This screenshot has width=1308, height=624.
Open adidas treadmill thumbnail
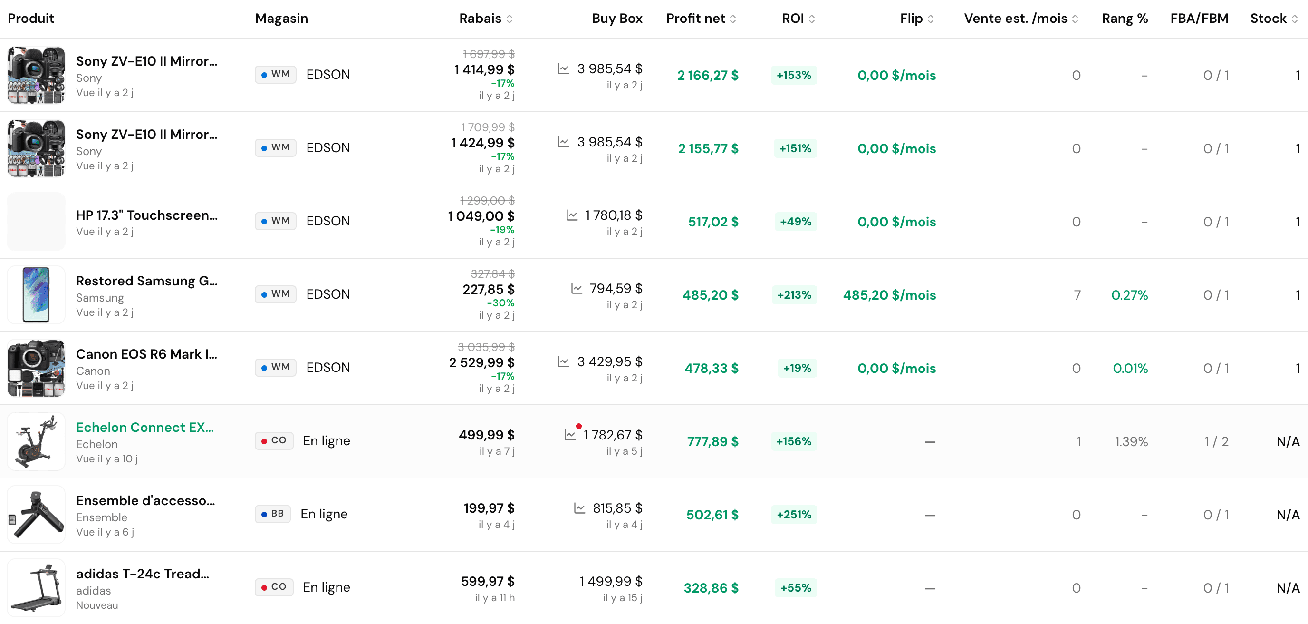[x=36, y=587]
